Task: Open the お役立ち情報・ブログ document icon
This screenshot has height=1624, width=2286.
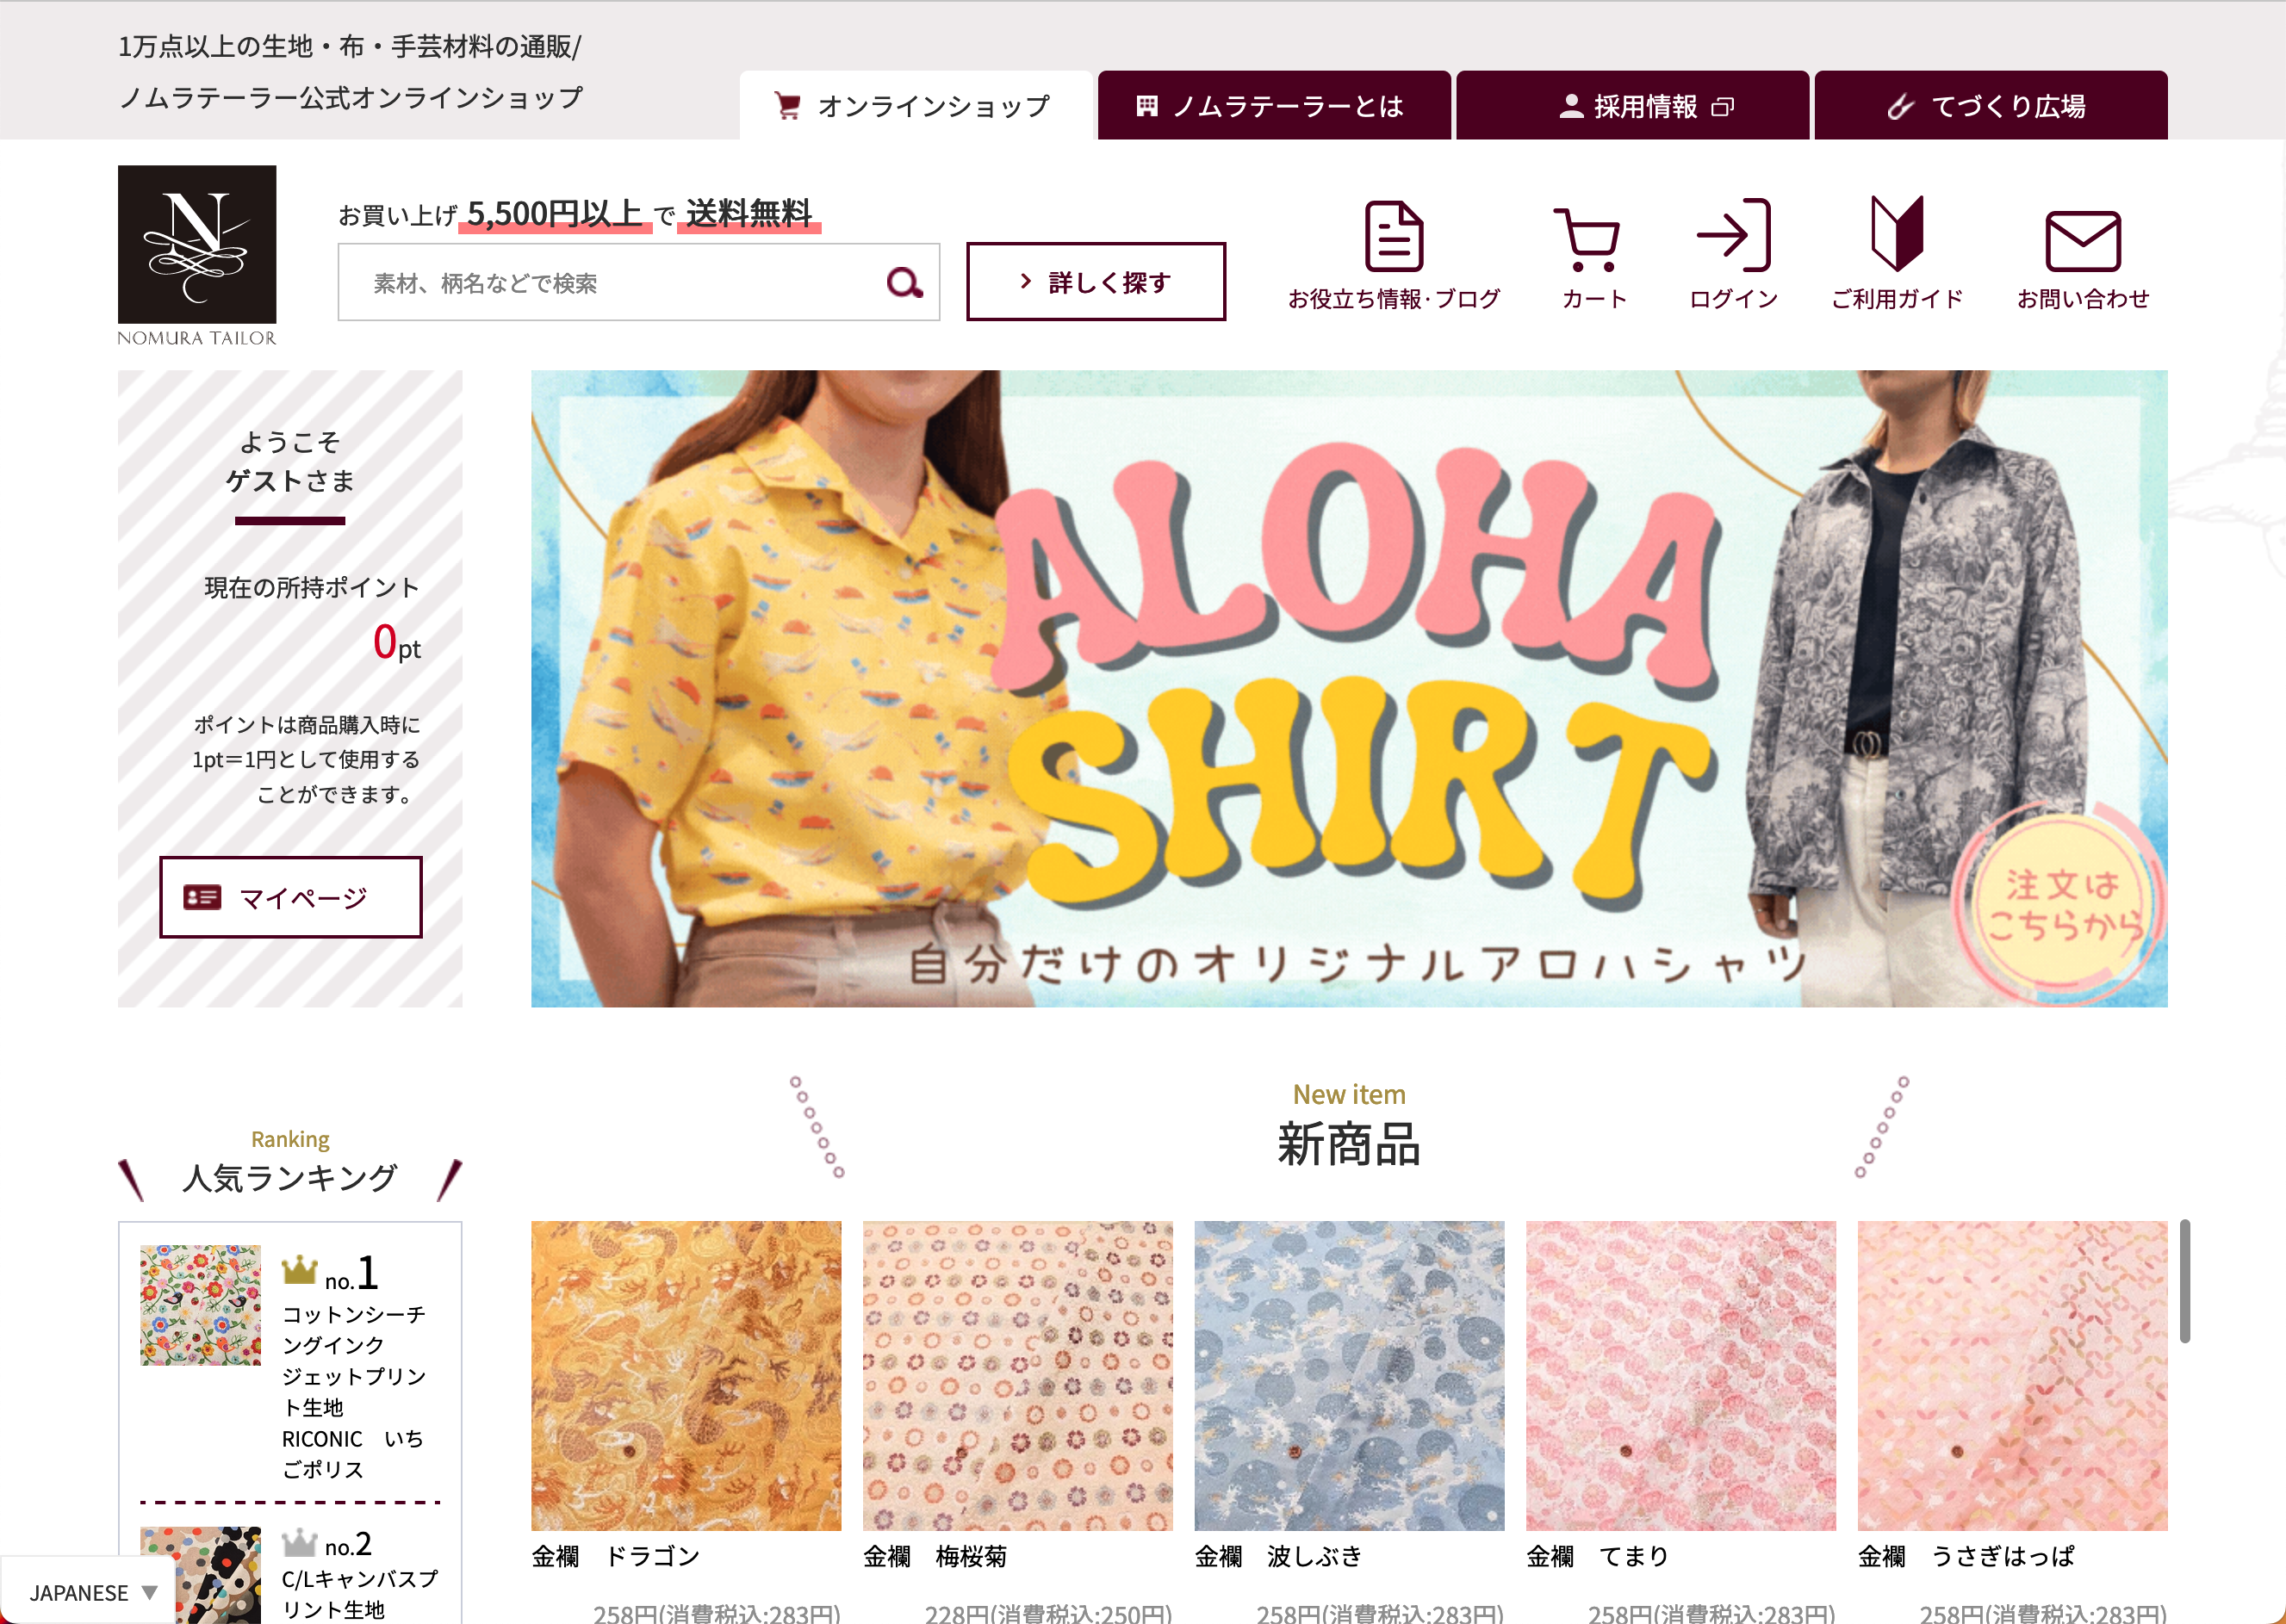Action: point(1394,236)
